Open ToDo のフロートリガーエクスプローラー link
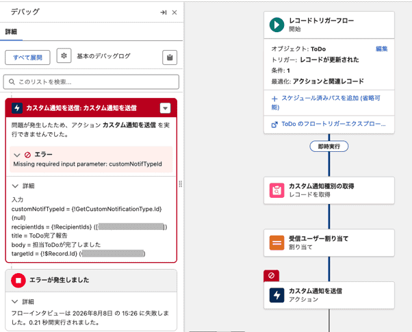Screen dimensions: 412x332 click(x=333, y=124)
